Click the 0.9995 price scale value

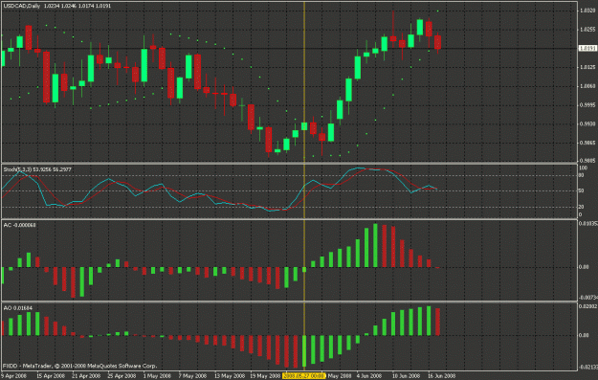[x=587, y=105]
